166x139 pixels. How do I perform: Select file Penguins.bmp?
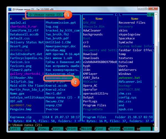click(21, 109)
